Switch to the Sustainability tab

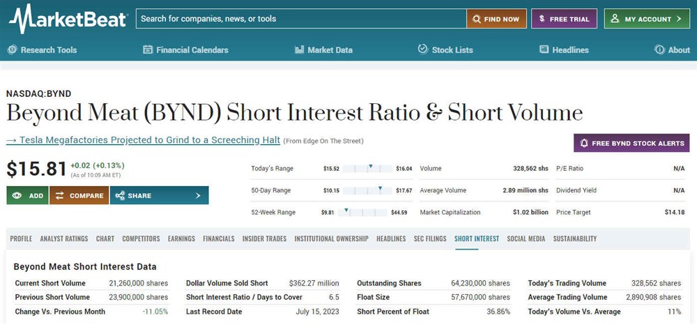pyautogui.click(x=575, y=239)
